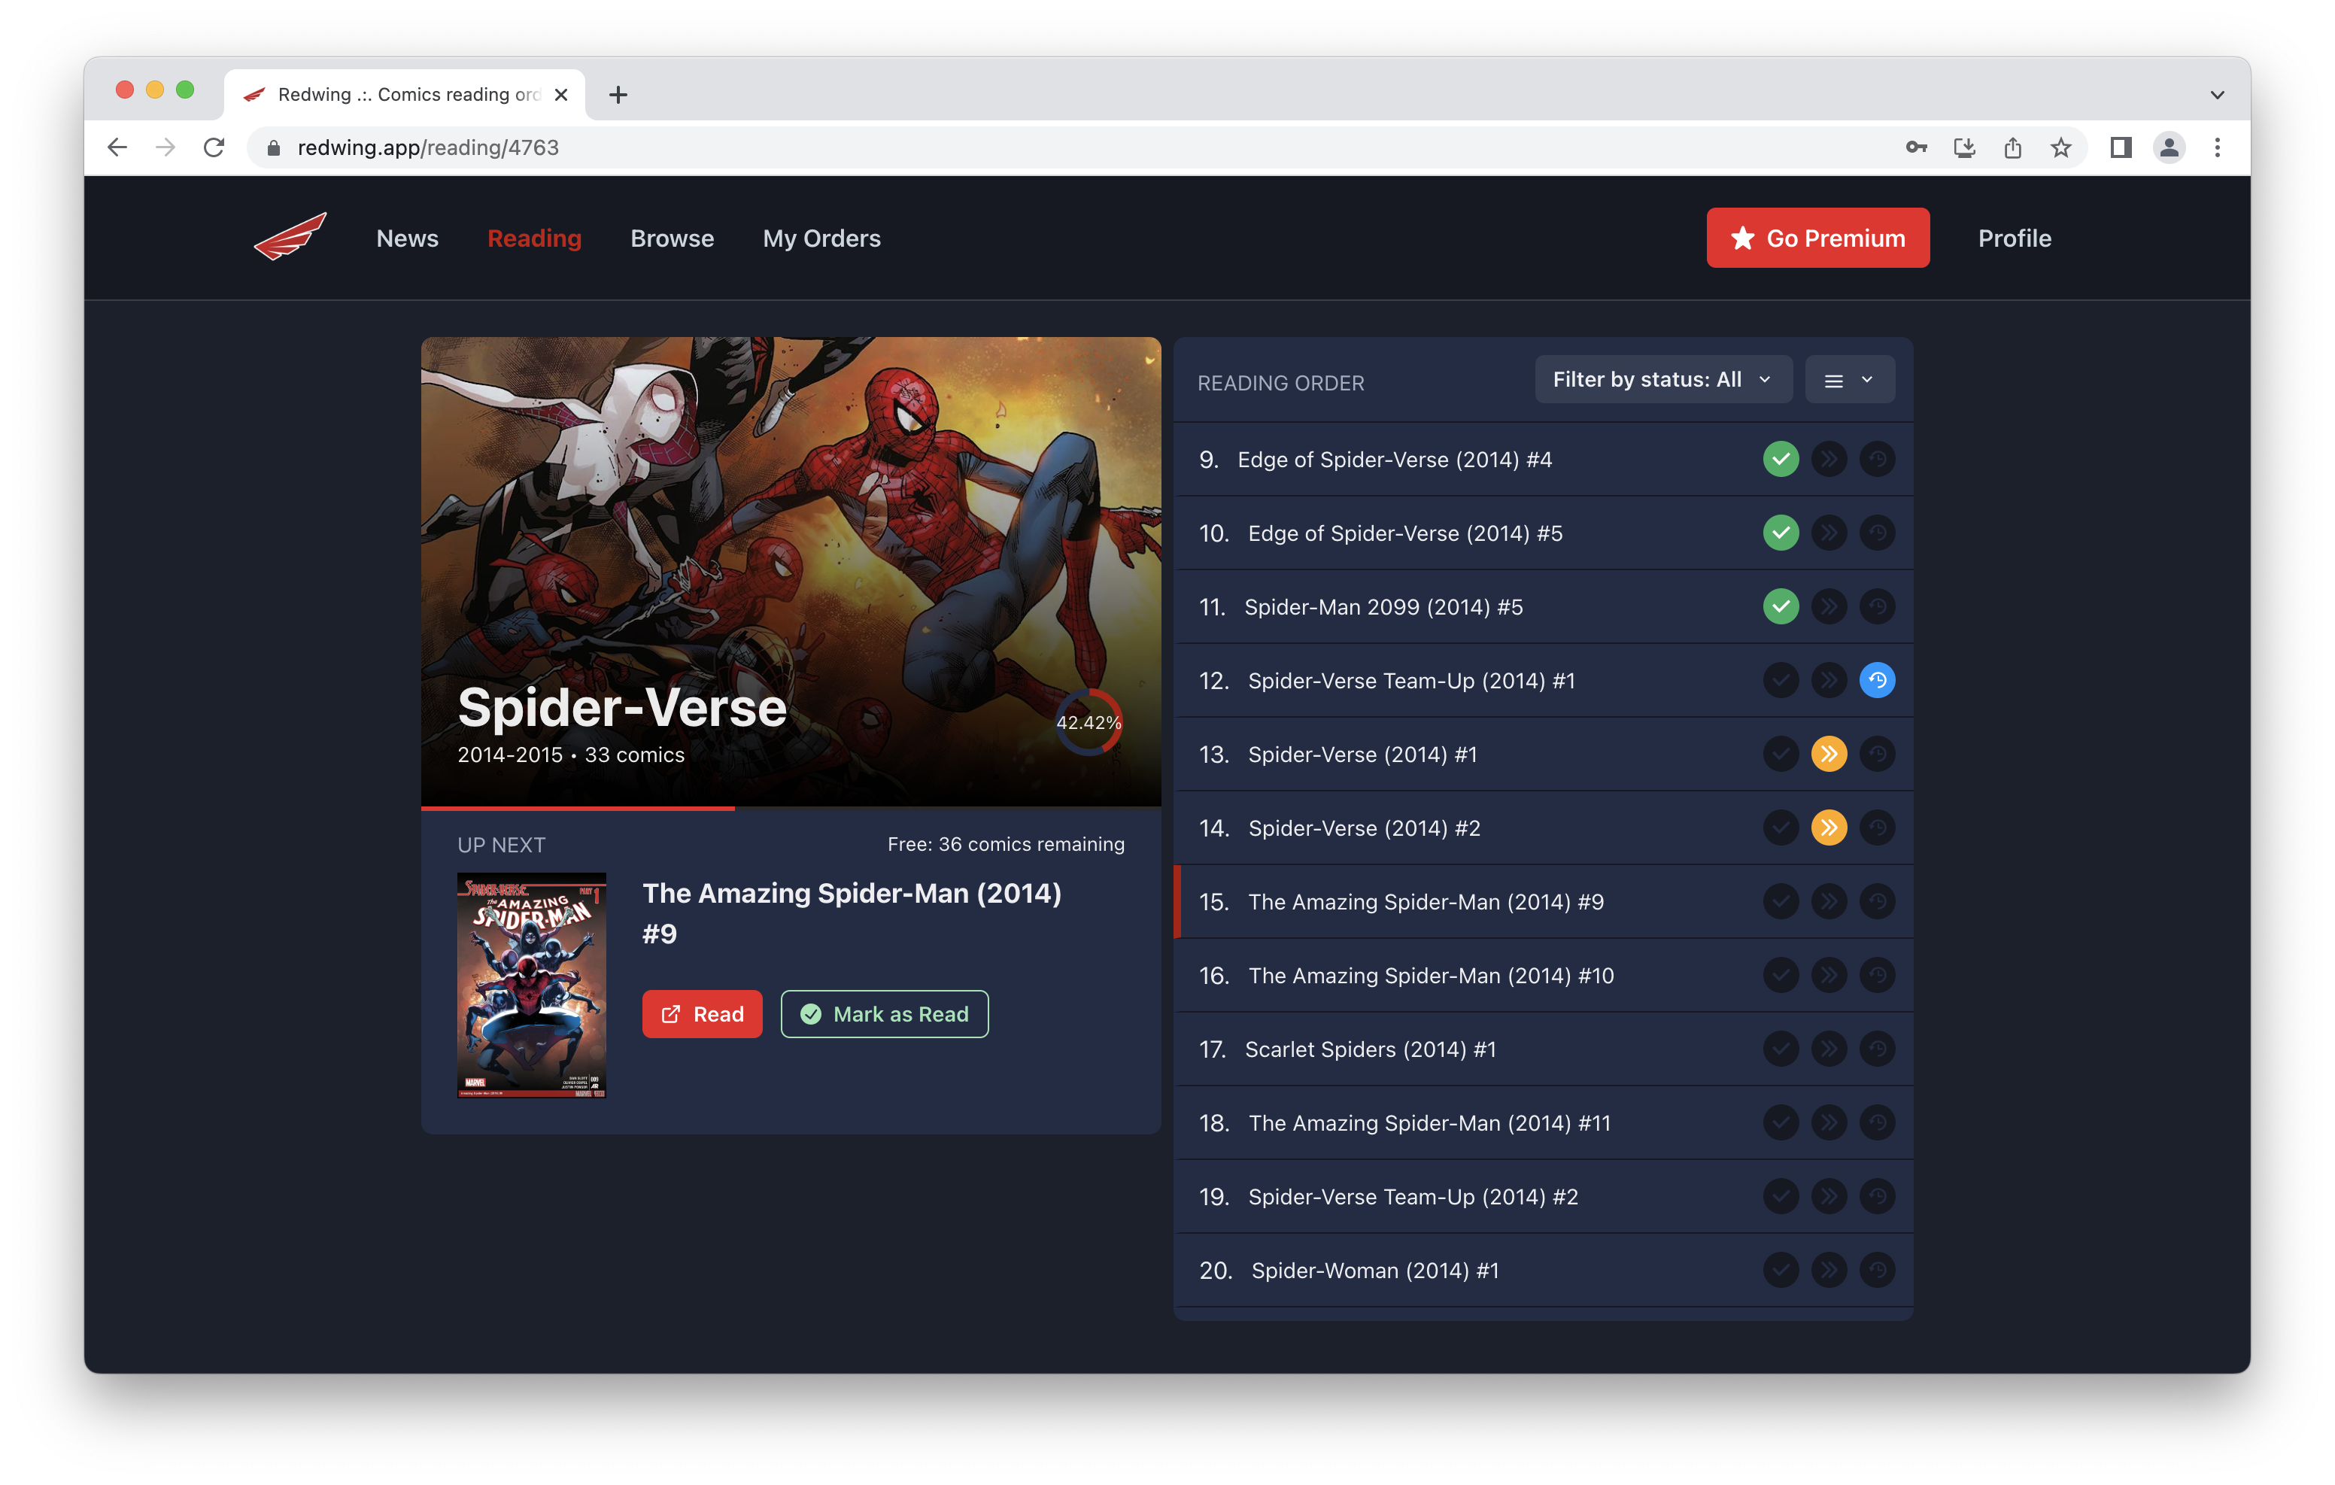Close the Redwing browser tab
Screen dimensions: 2335x1485
point(560,94)
